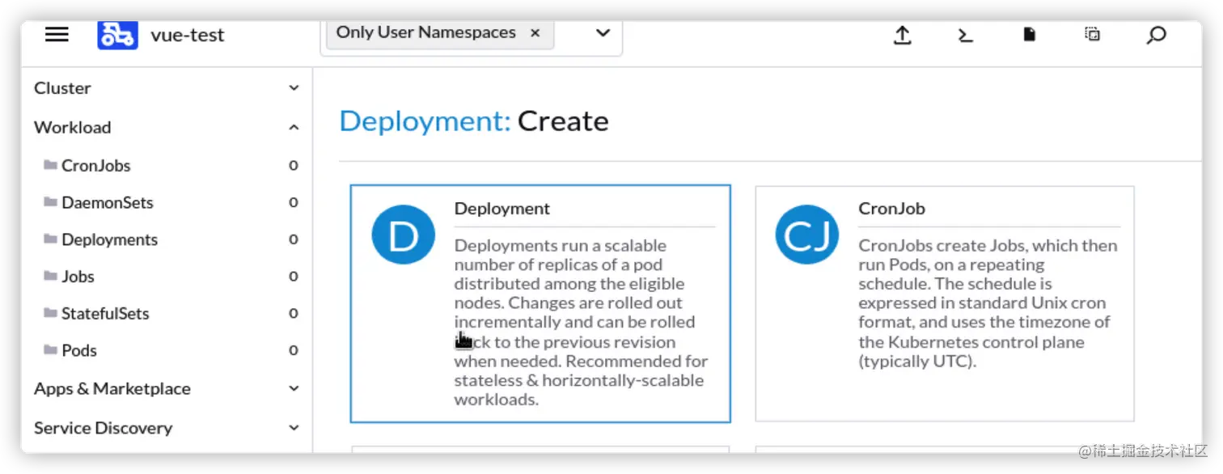Click the folder icon beside StatefulSets

[50, 313]
